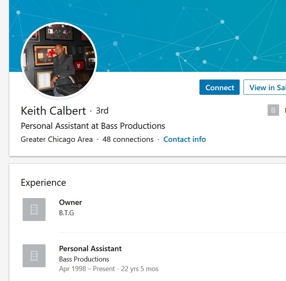Click the Greater Chicago Area location

coord(57,139)
